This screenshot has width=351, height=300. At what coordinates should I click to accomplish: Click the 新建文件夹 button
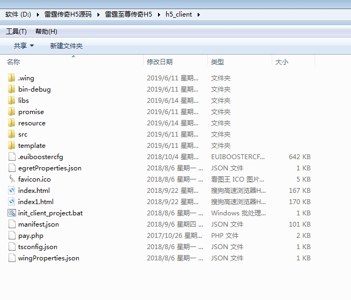coord(66,46)
